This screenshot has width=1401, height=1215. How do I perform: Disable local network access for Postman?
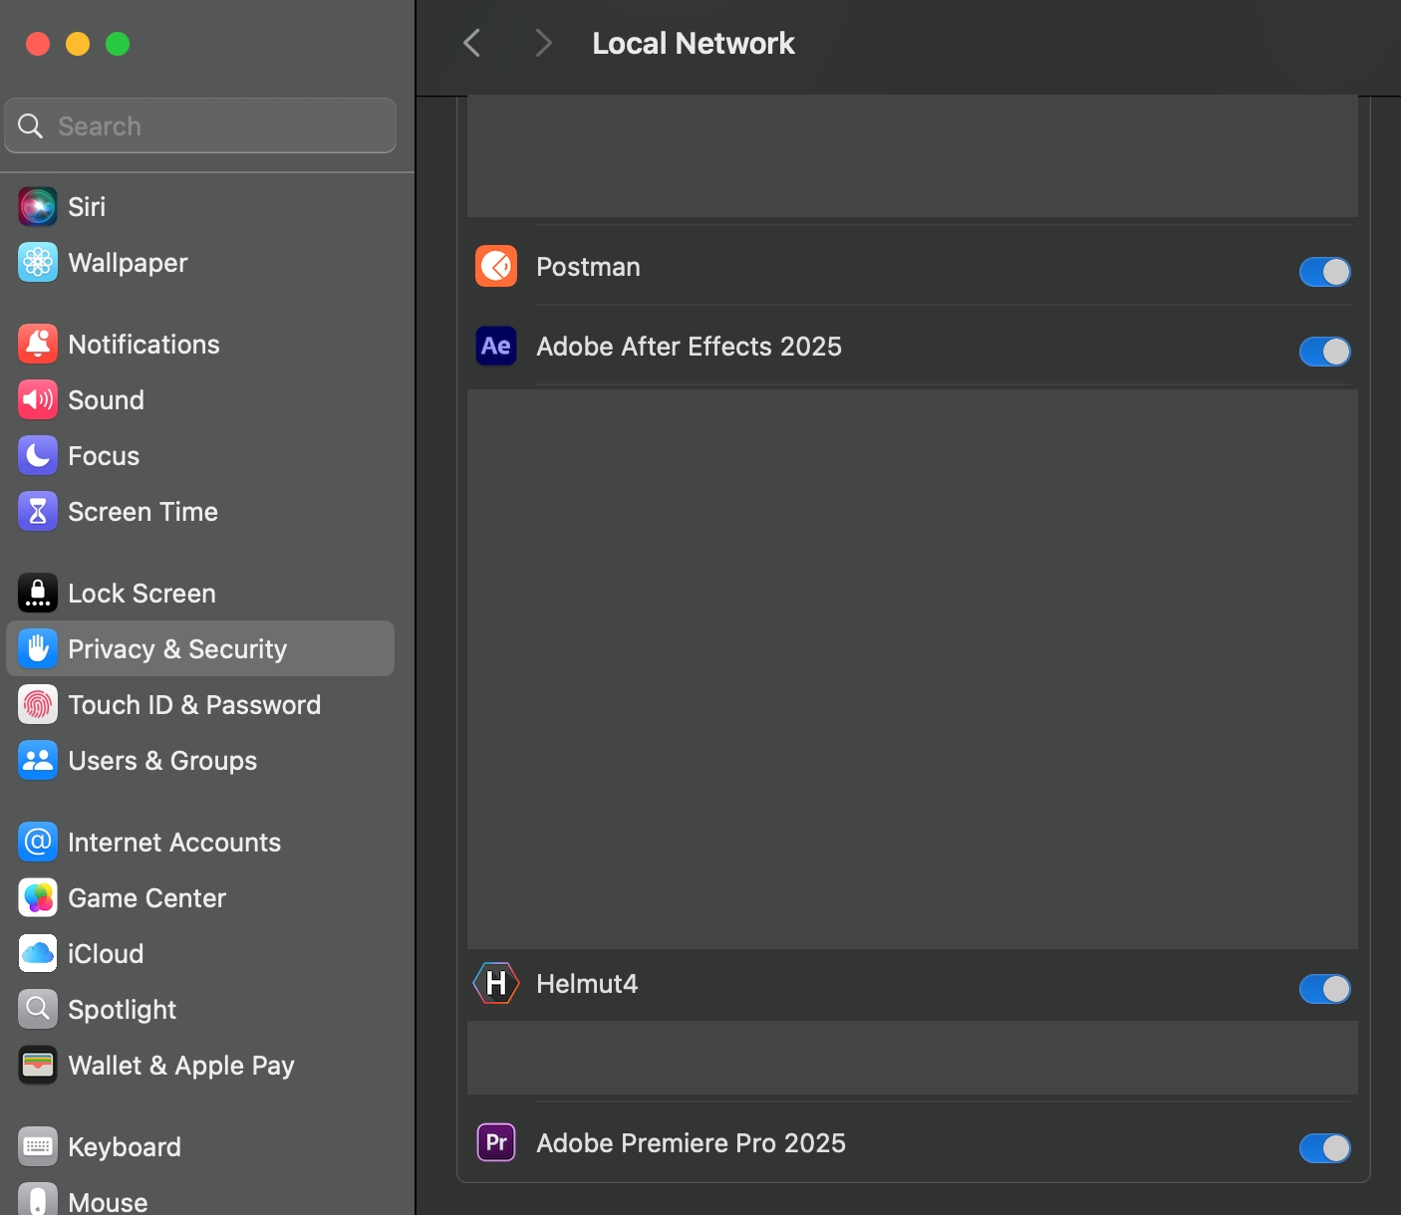pos(1324,272)
